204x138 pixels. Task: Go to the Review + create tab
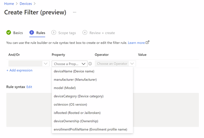click(102, 33)
